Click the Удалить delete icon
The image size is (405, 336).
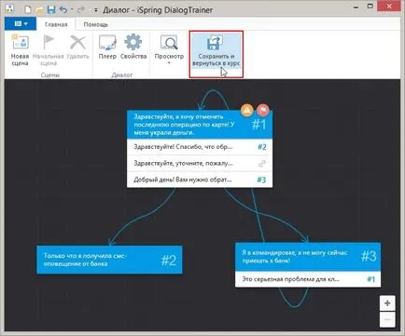[77, 43]
